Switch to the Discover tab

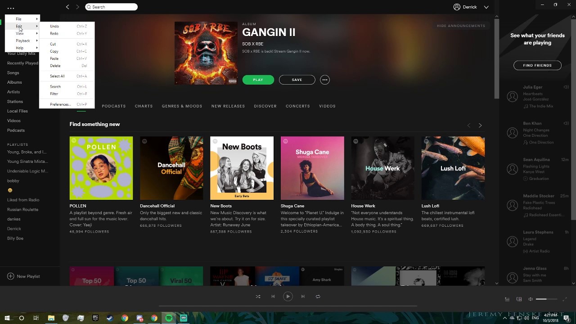tap(265, 106)
